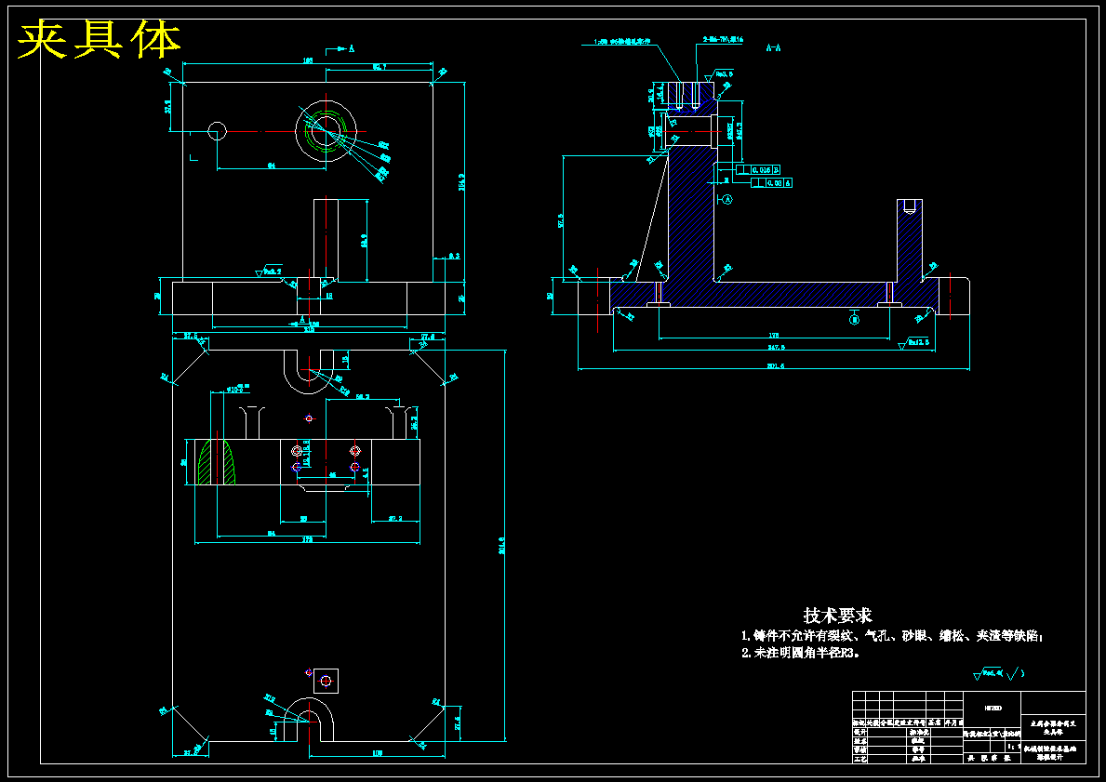Click the circled datum A symbol
1106x782 pixels.
coord(728,200)
